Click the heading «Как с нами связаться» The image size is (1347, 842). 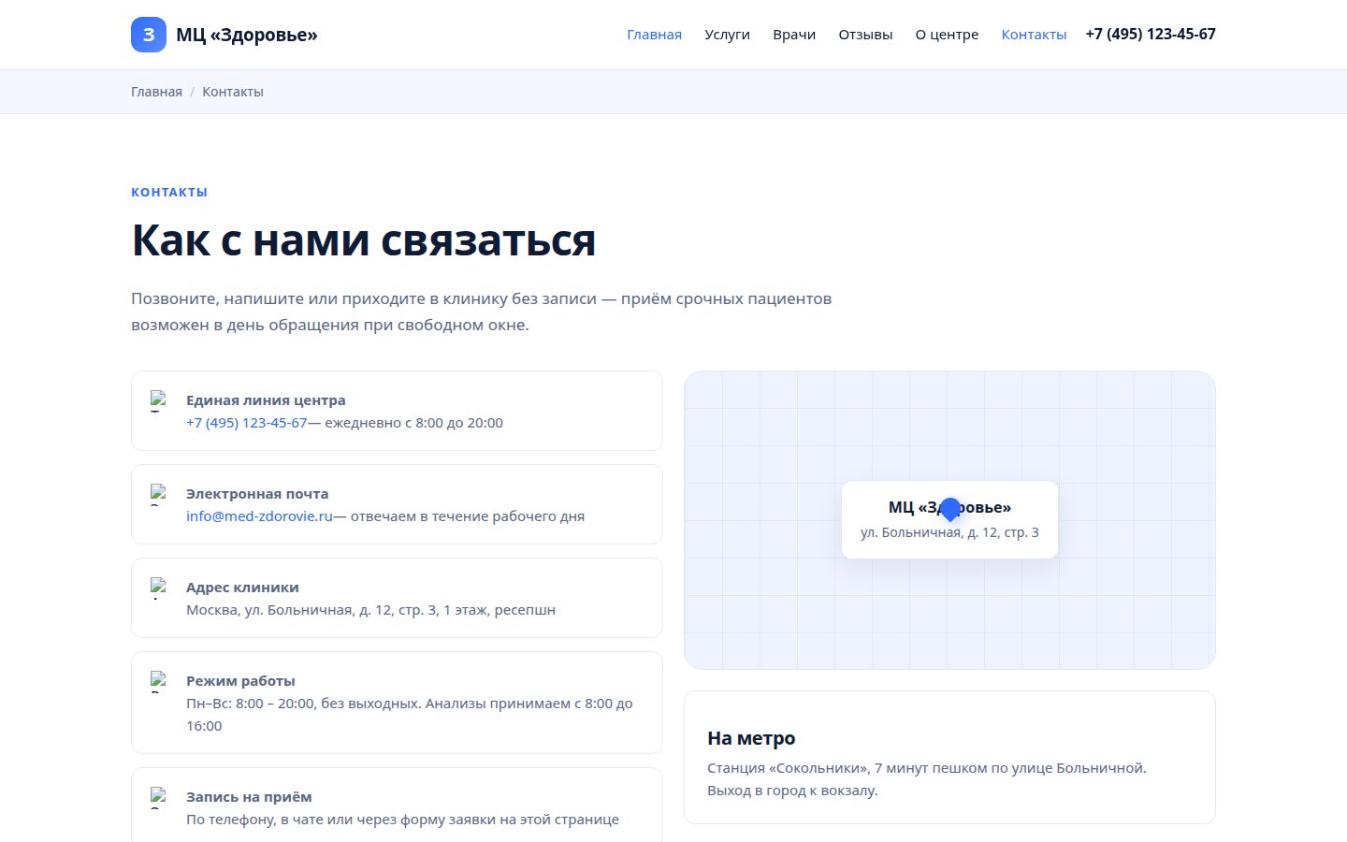click(363, 240)
